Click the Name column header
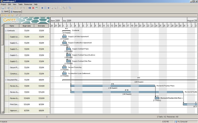This screenshot has width=198, height=123. click(12, 26)
